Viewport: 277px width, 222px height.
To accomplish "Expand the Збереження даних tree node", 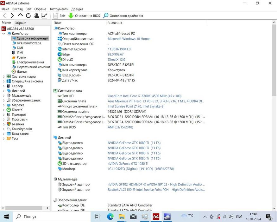I will tap(3, 101).
